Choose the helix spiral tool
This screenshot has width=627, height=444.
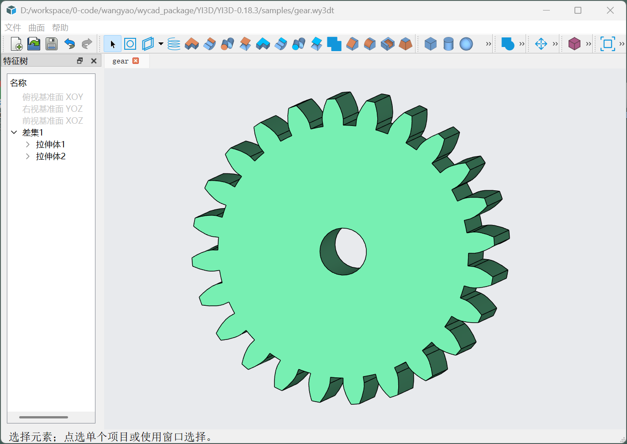point(174,44)
